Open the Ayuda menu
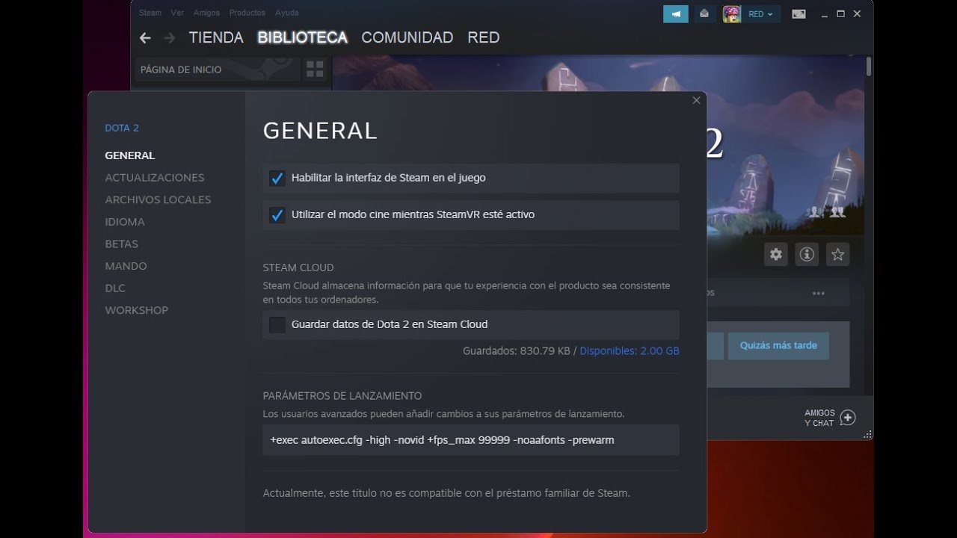Viewport: 957px width, 538px height. click(x=287, y=13)
